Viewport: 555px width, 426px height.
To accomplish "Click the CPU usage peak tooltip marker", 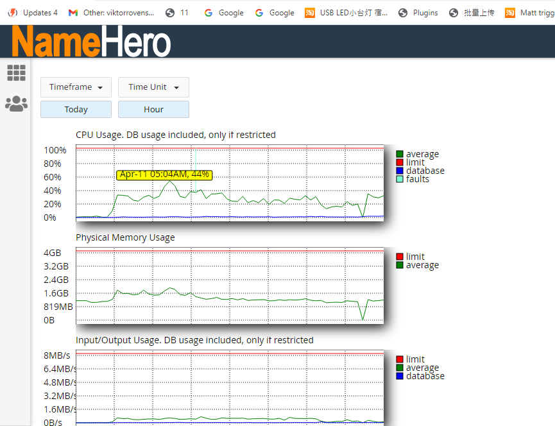I will 164,175.
